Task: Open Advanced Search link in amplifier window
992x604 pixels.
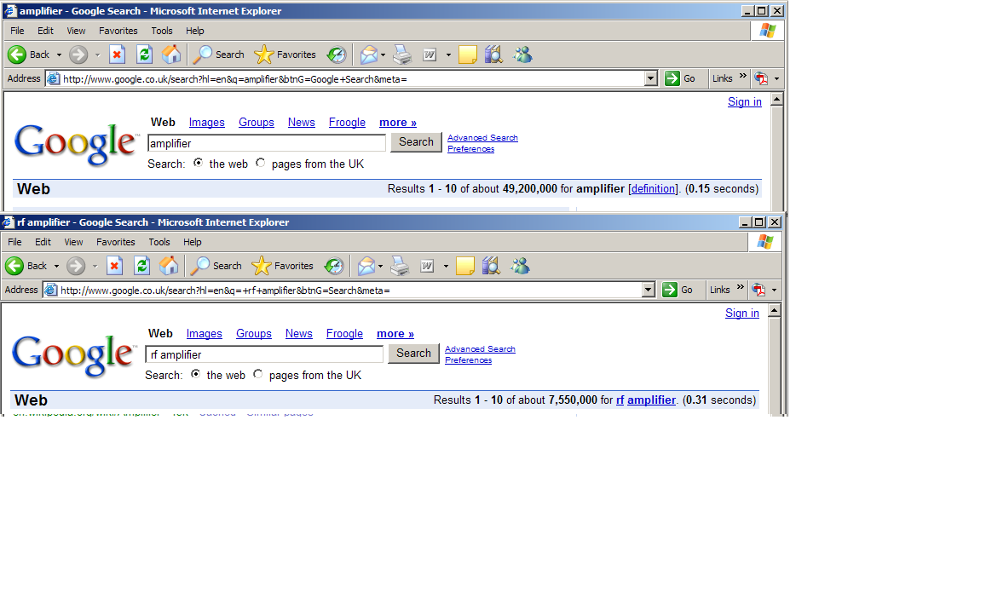Action: (482, 138)
